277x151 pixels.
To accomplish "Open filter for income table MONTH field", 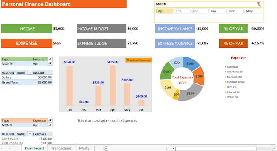I will (50, 63).
